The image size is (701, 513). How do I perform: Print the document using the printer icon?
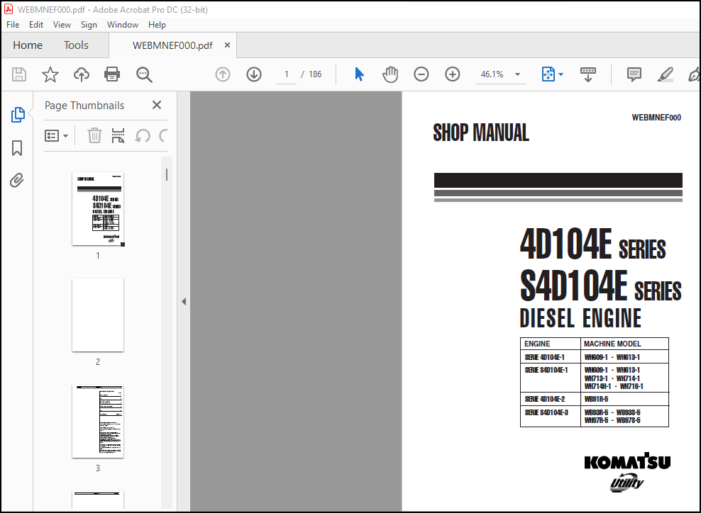click(112, 74)
